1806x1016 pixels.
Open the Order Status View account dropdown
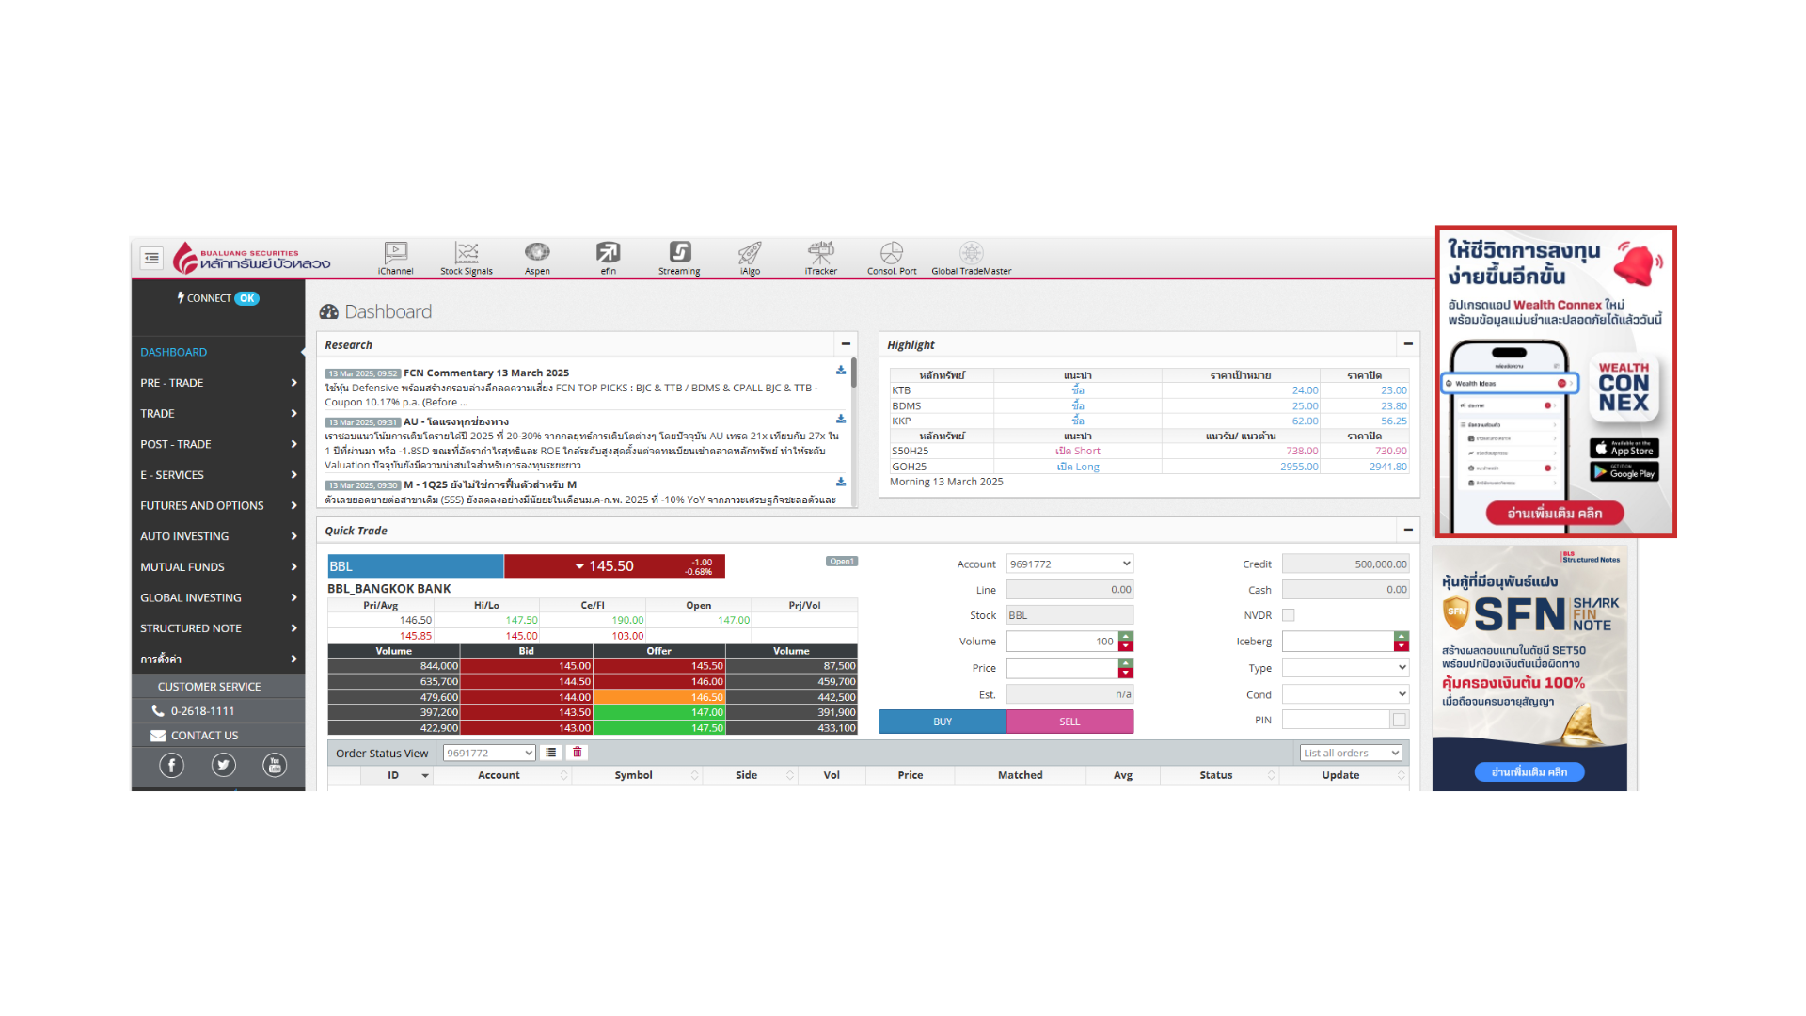pos(489,753)
